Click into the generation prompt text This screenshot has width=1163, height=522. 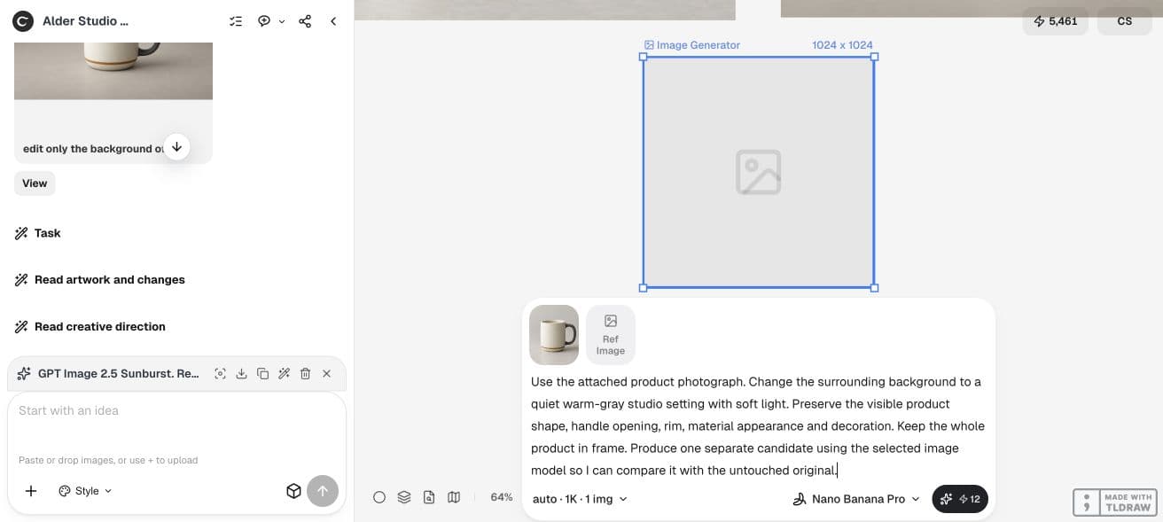coord(758,426)
